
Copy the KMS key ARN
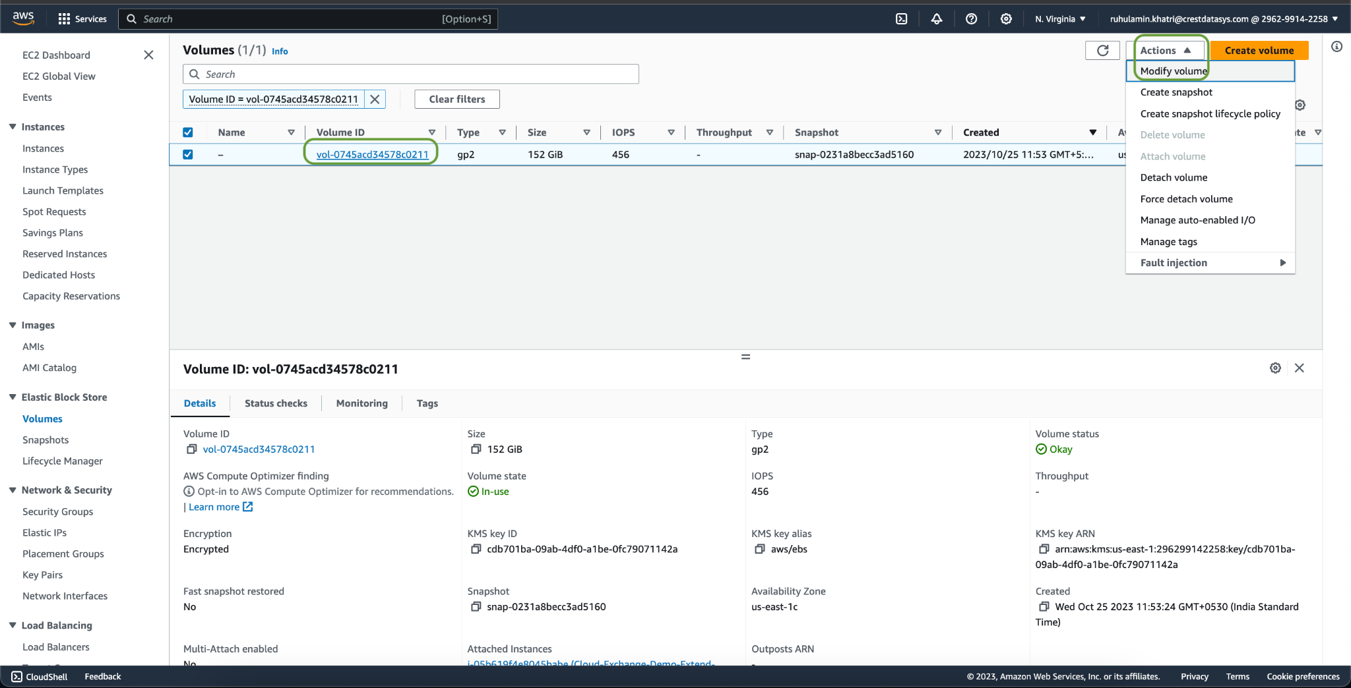click(x=1044, y=549)
